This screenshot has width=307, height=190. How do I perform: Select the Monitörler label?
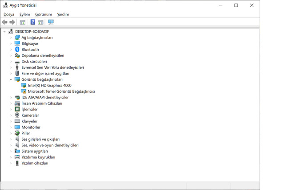31,127
